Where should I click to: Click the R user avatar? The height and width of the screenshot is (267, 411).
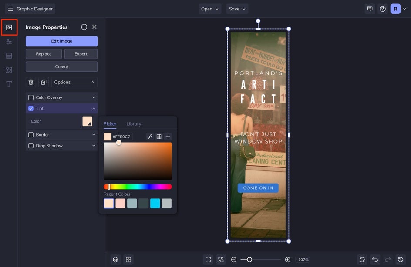click(x=395, y=9)
